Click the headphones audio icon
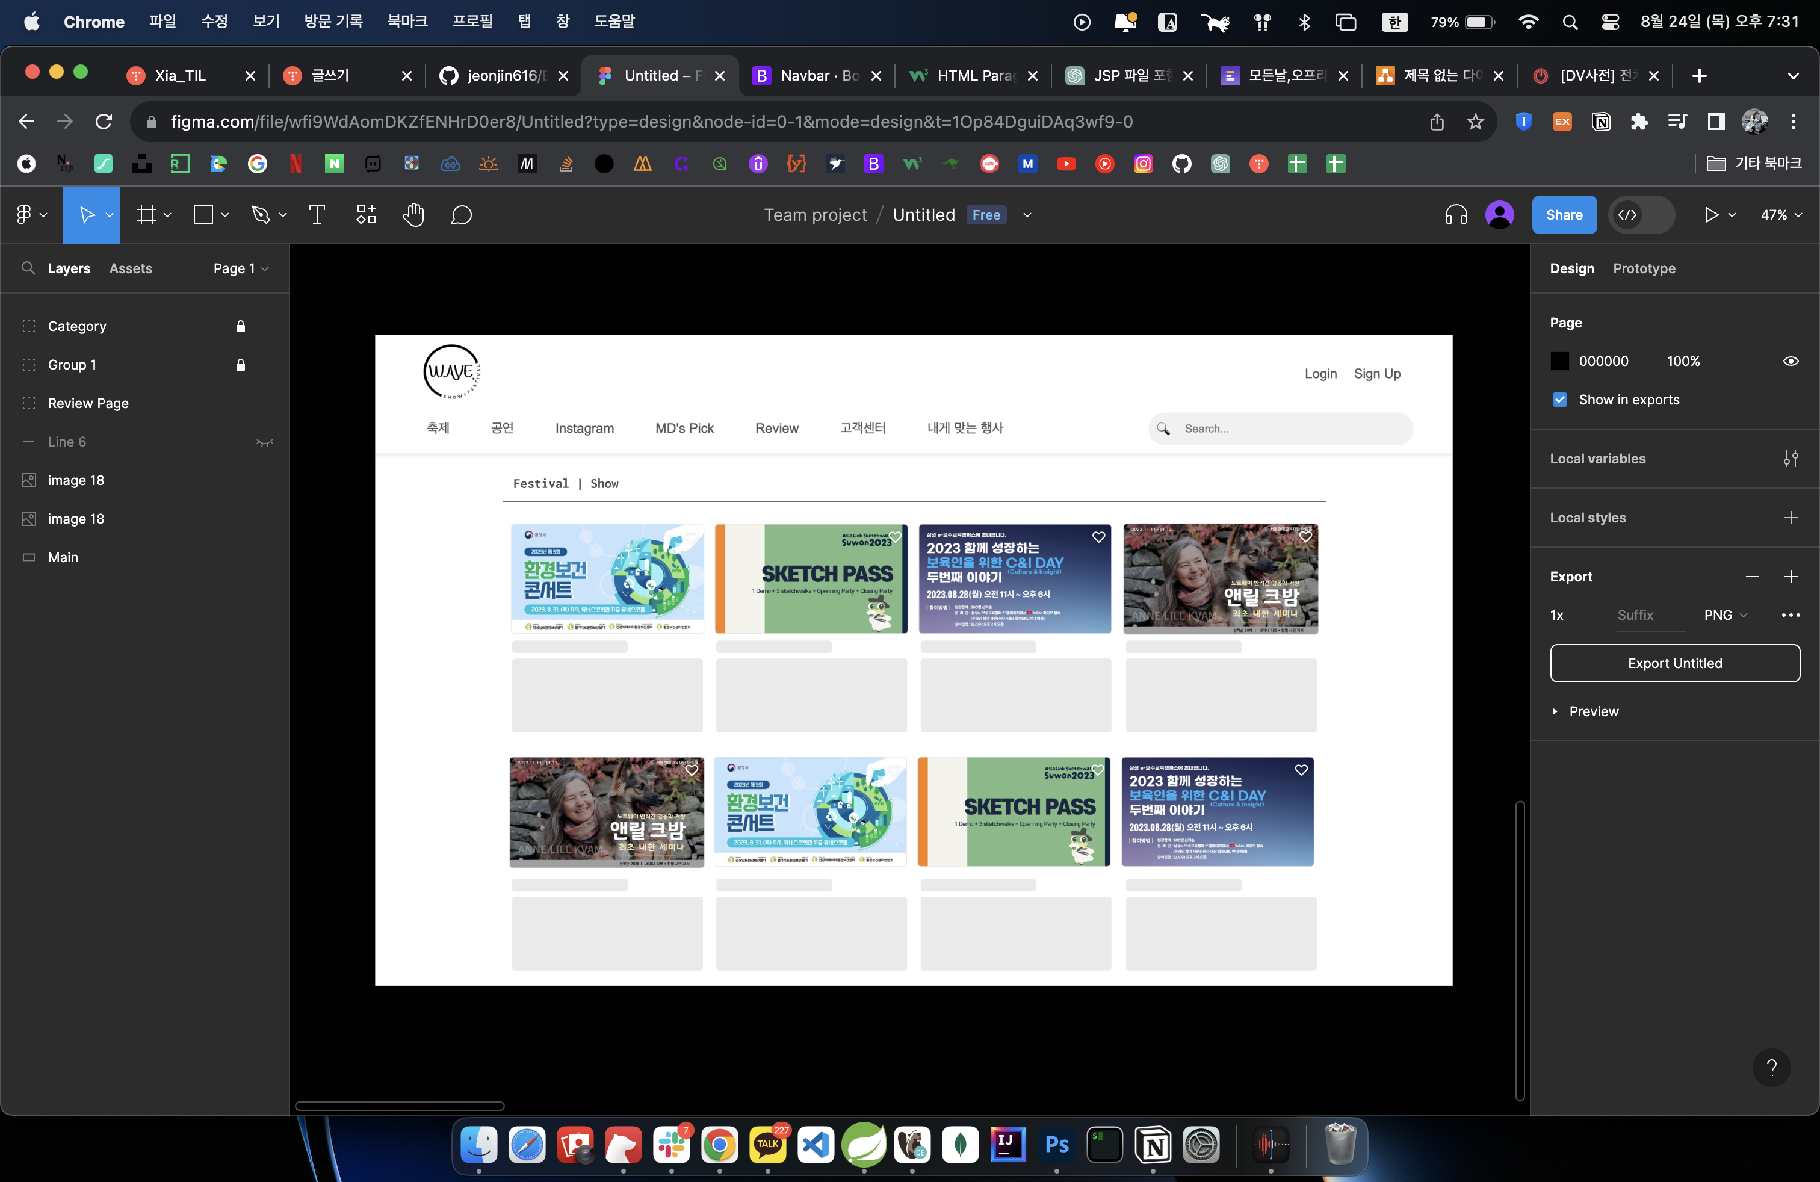Image resolution: width=1820 pixels, height=1182 pixels. click(1455, 215)
